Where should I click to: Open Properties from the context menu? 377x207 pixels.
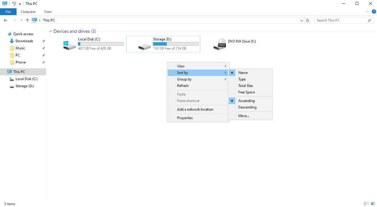coord(198,118)
